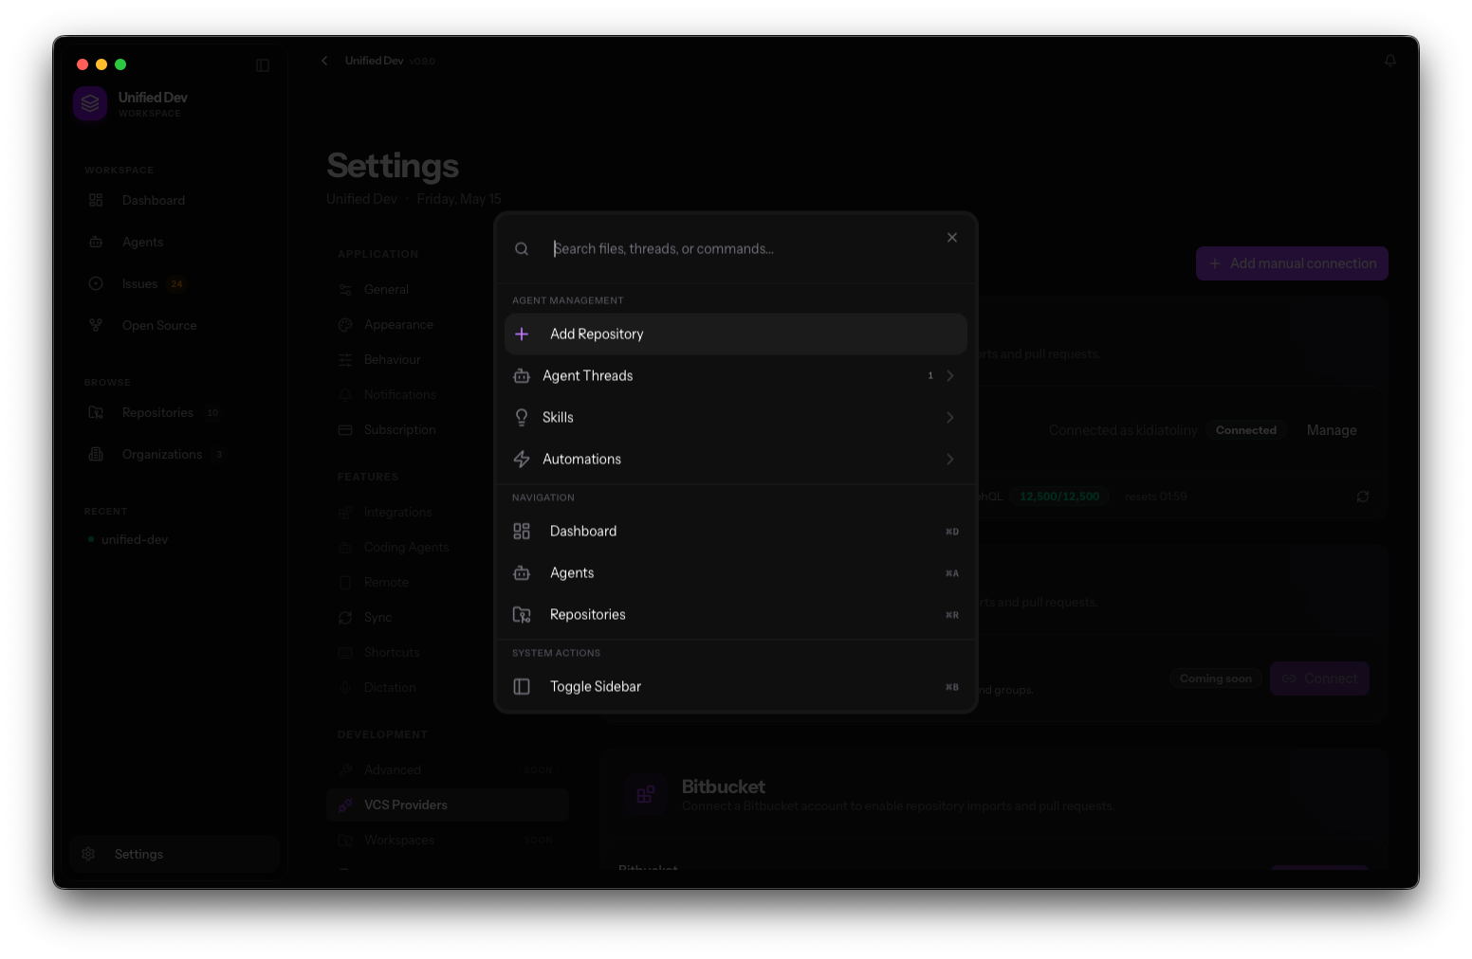Select Coding Agents settings section
This screenshot has width=1472, height=959.
[448, 548]
